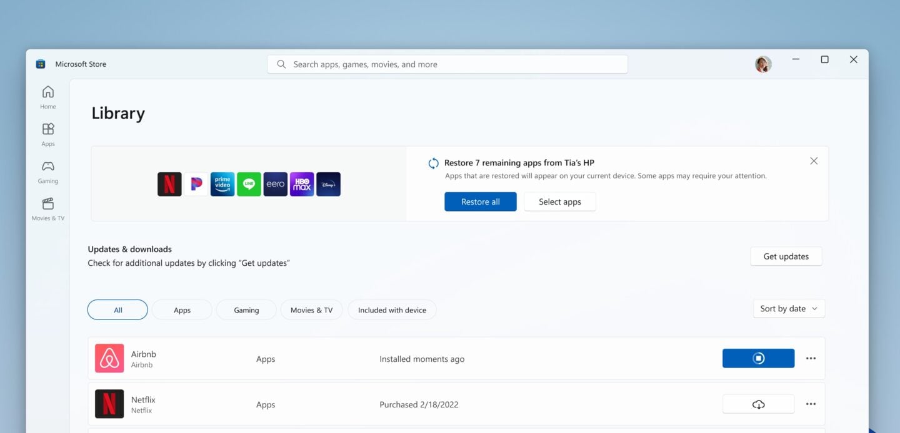
Task: Select the Gaming filter chip
Action: tap(246, 310)
